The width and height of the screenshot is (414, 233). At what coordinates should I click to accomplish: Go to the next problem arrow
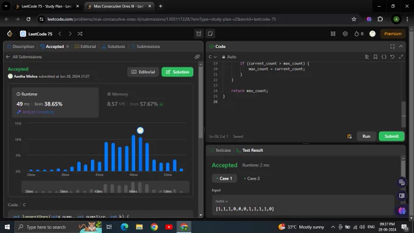70,34
